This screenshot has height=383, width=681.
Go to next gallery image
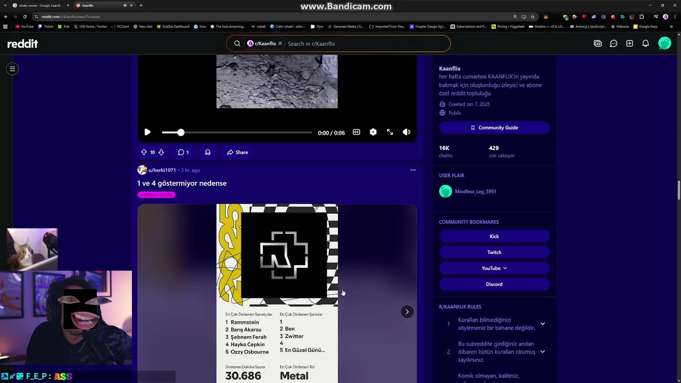coord(406,312)
